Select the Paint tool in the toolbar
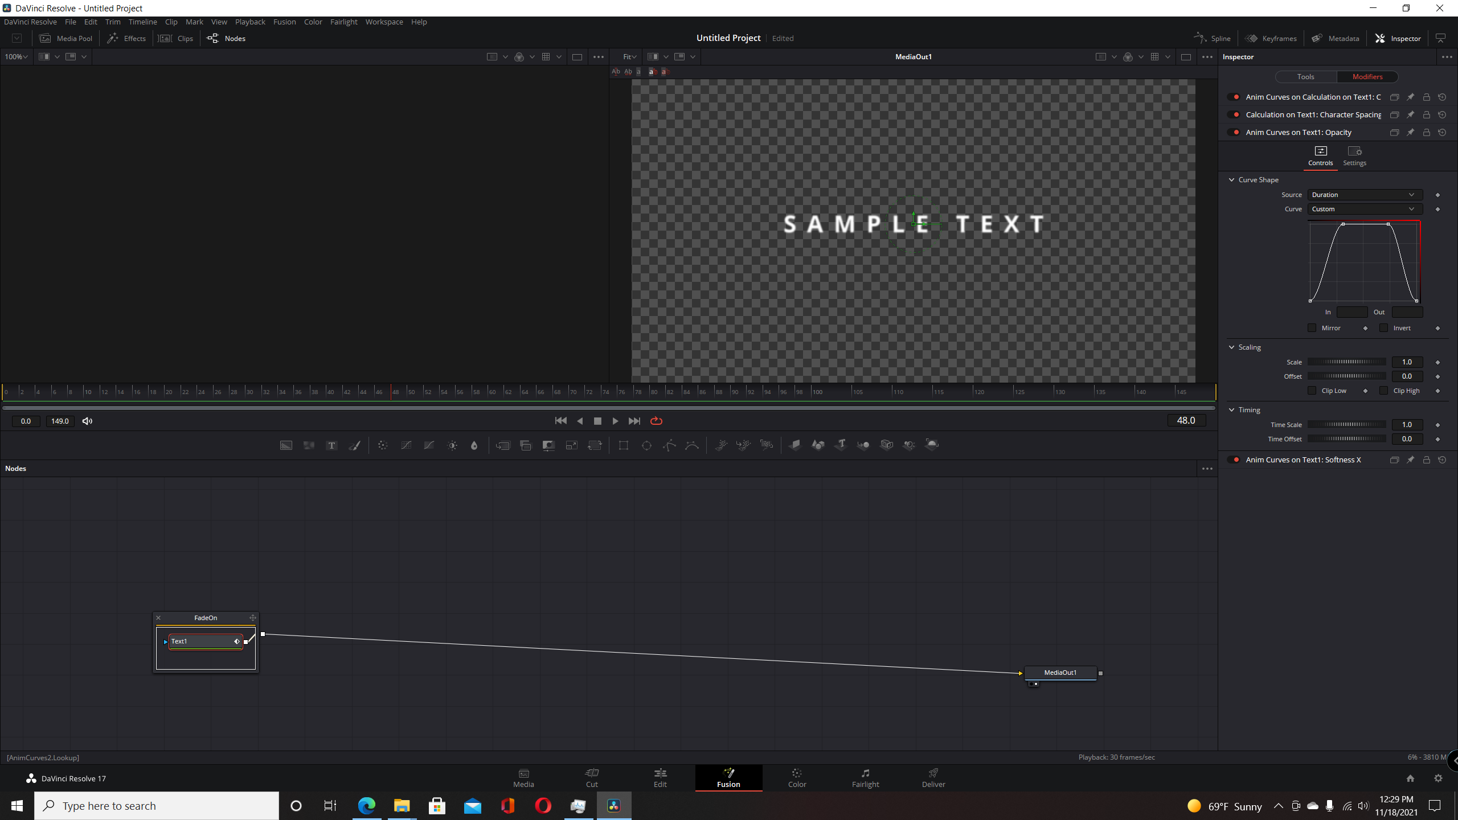 tap(354, 445)
